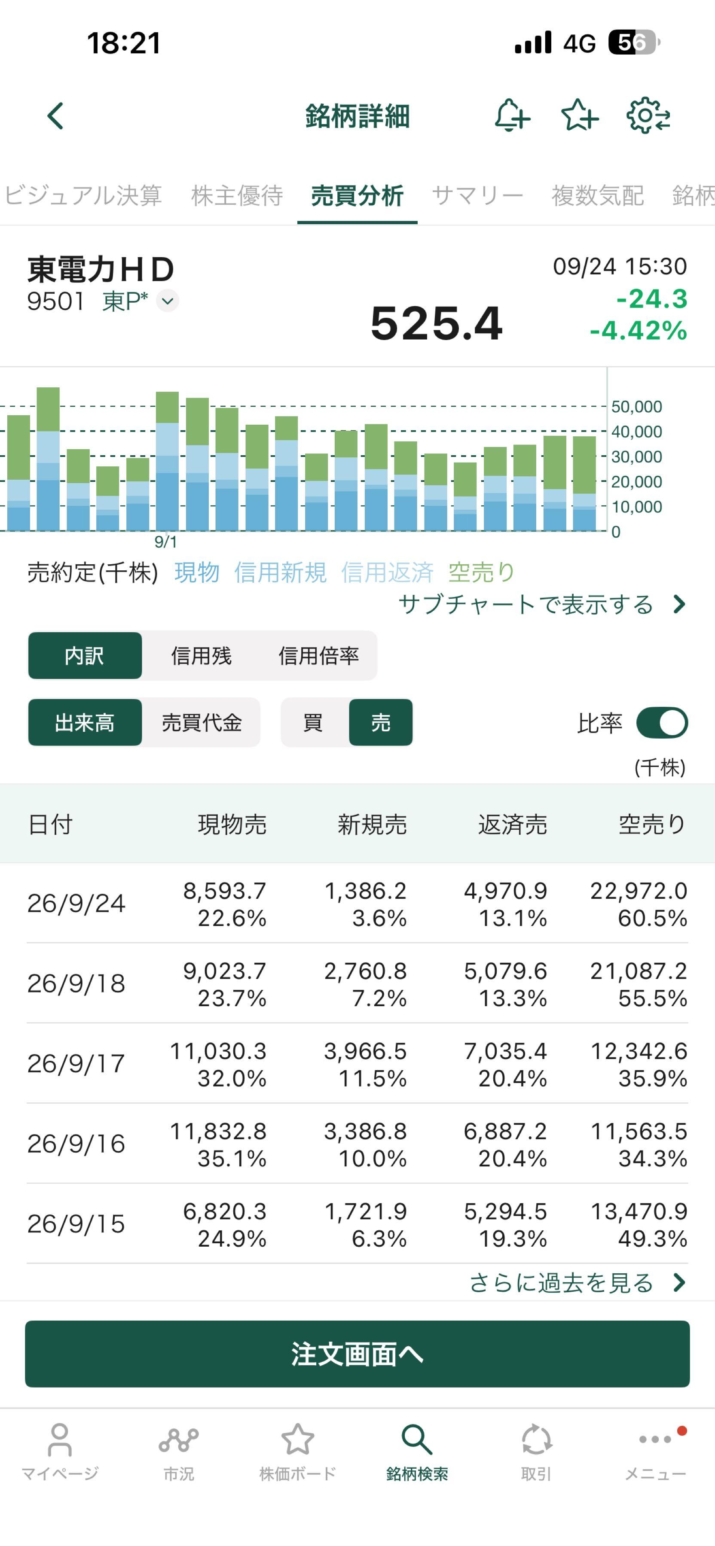Add a price alert with the bell icon
Viewport: 715px width, 1546px height.
512,115
